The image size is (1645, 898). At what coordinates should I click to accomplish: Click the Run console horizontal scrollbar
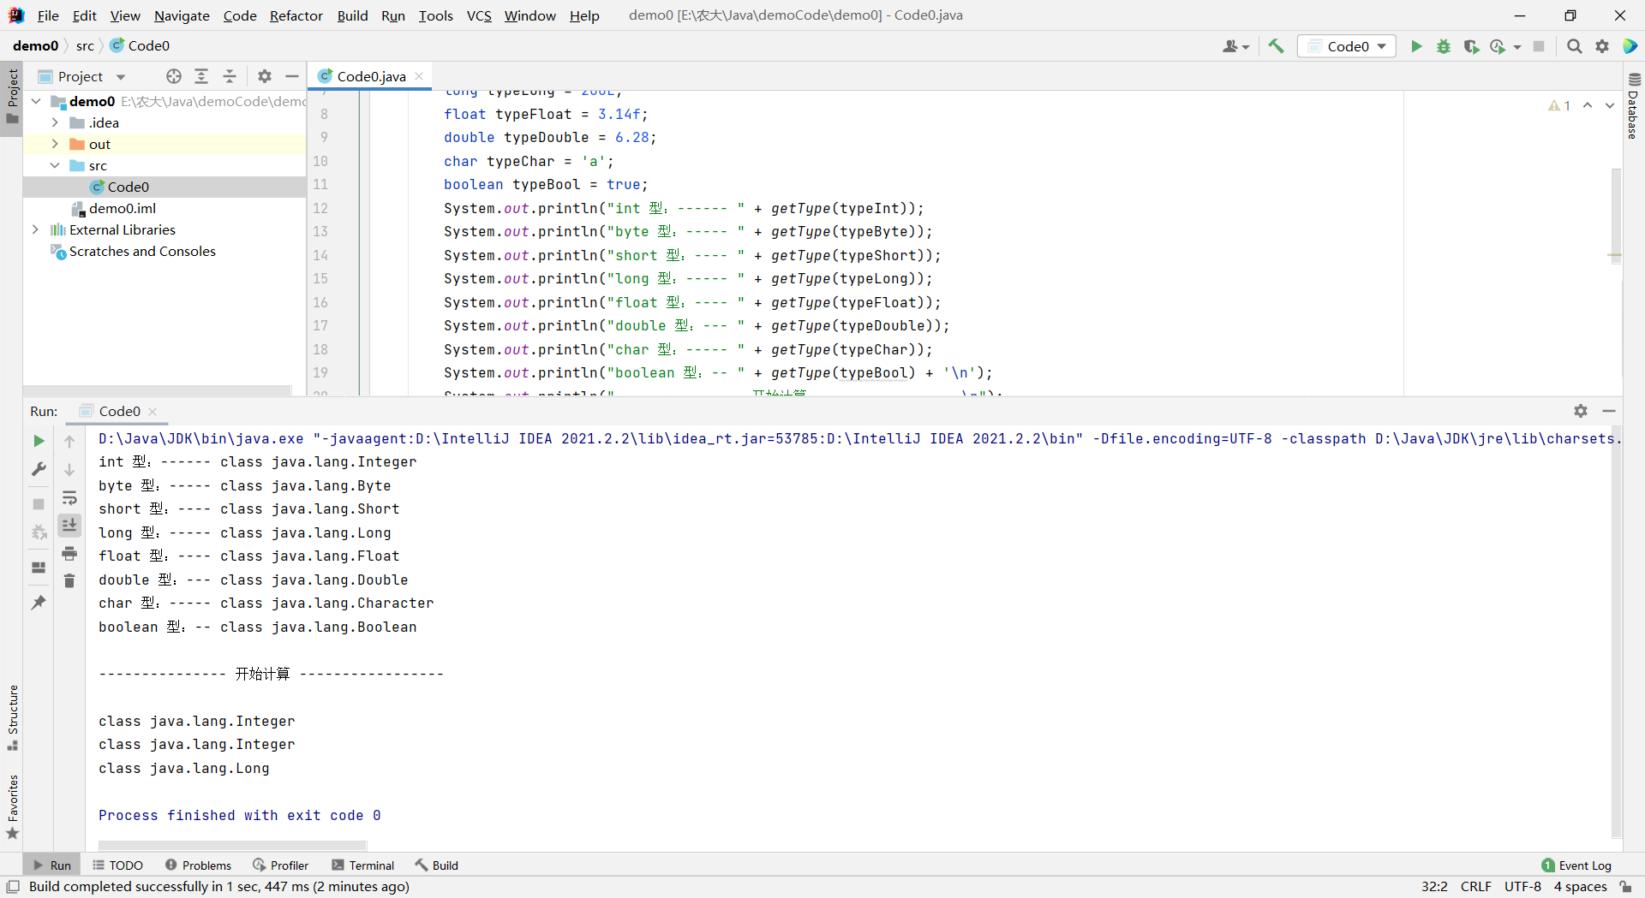point(233,845)
